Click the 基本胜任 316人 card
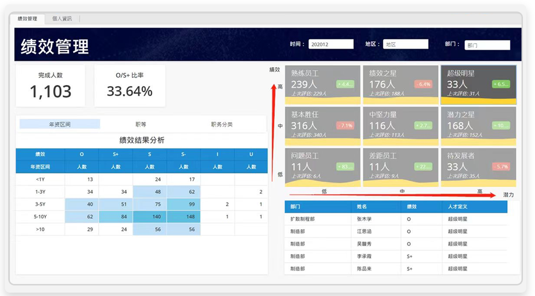 pos(323,126)
